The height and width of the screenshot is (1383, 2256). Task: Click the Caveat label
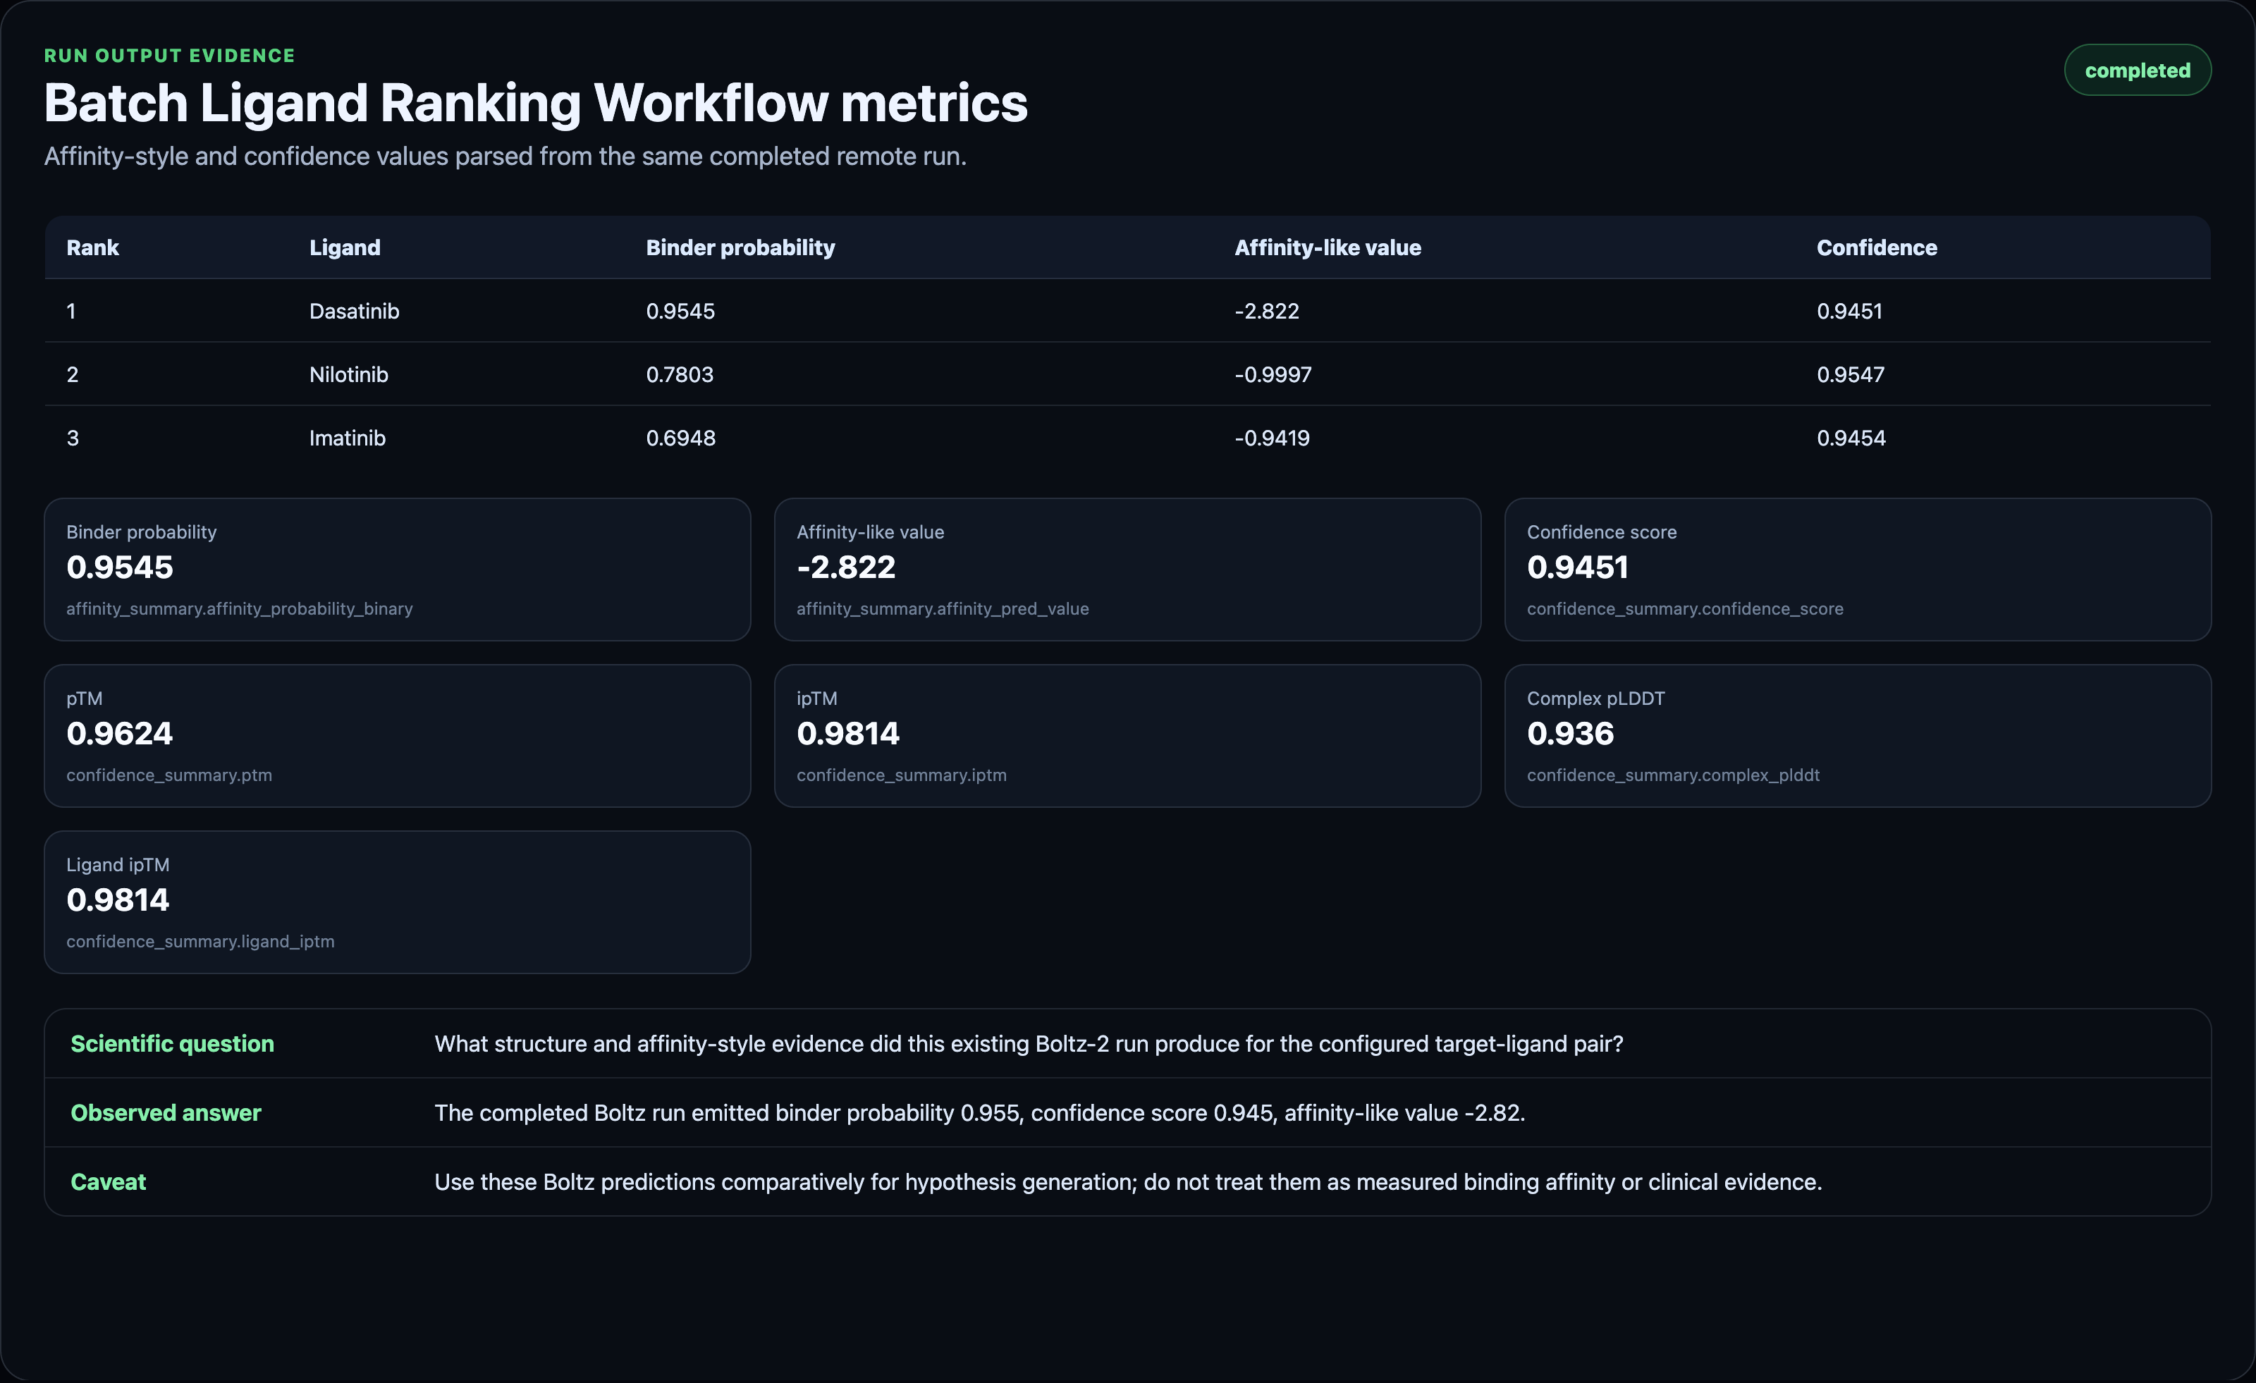click(108, 1181)
